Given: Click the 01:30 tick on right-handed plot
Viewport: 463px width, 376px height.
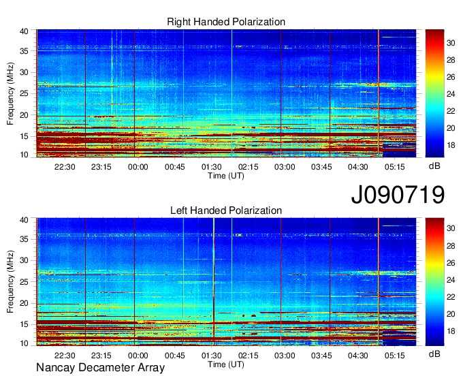Looking at the screenshot, I should pyautogui.click(x=212, y=167).
